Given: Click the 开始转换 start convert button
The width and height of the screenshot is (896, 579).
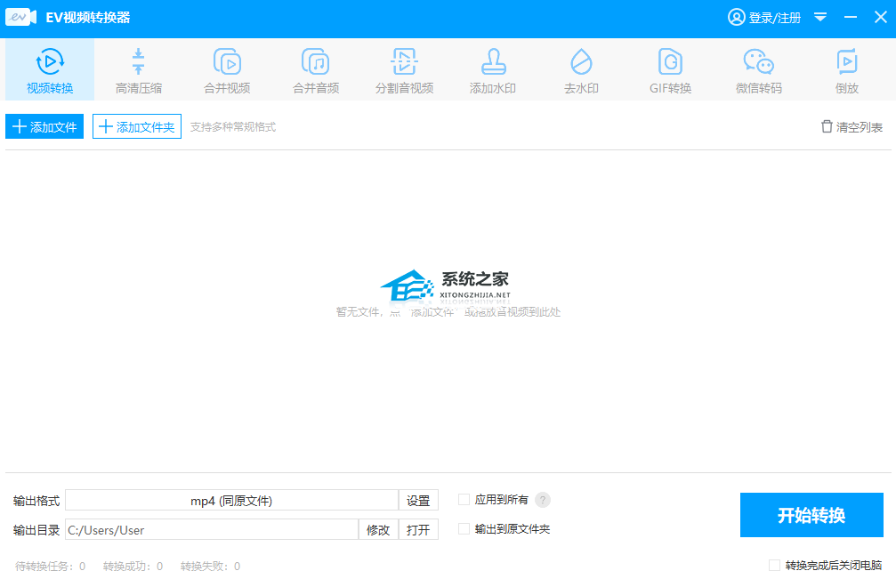Looking at the screenshot, I should [811, 515].
